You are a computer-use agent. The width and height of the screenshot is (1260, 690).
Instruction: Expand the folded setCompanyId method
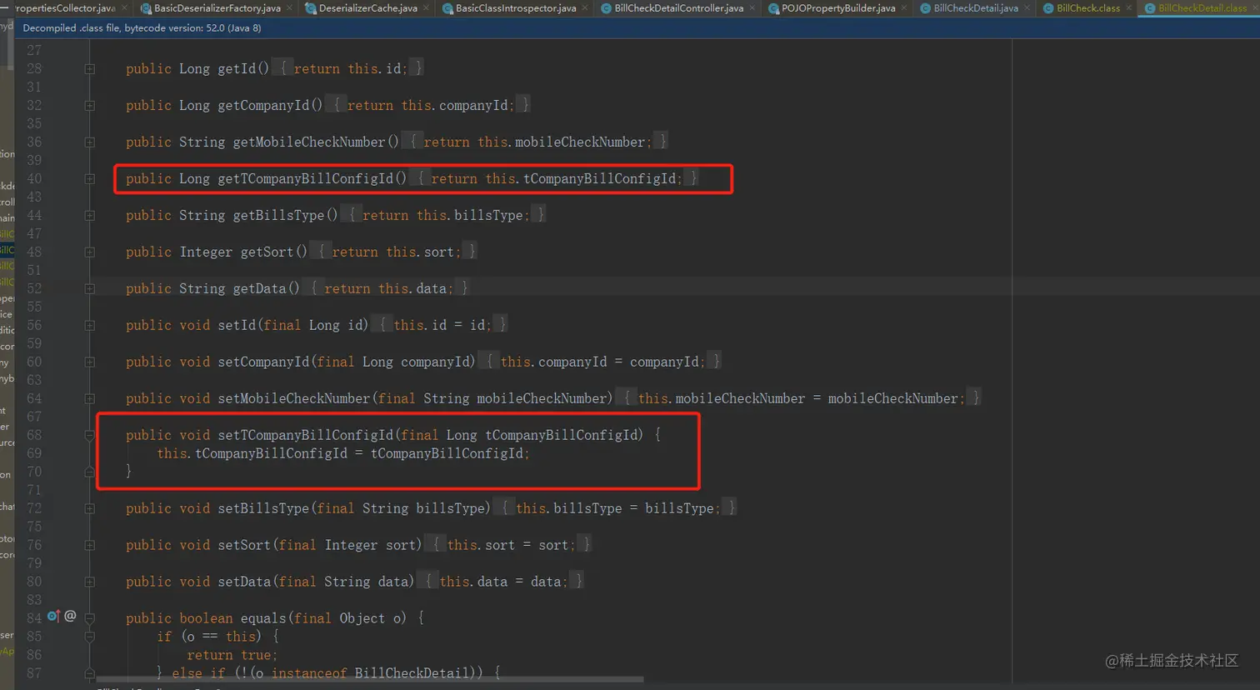tap(89, 362)
